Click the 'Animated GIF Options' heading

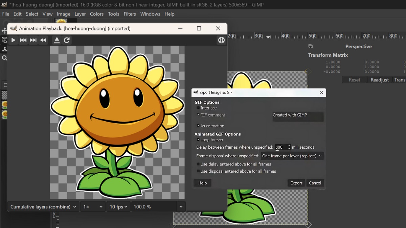pyautogui.click(x=218, y=134)
